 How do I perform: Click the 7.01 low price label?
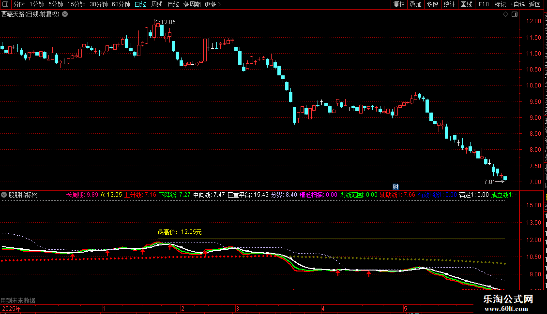(x=489, y=182)
